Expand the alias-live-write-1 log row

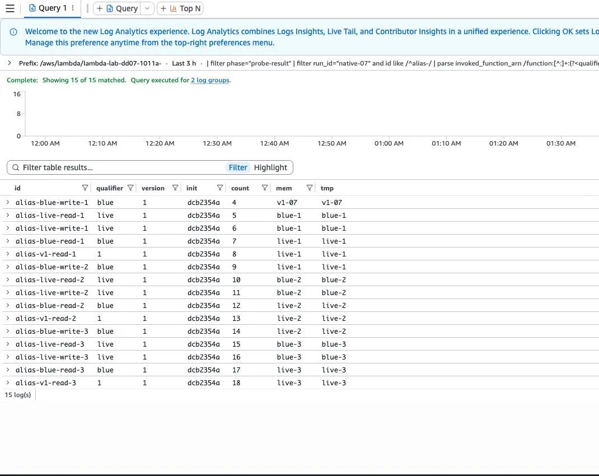8,228
